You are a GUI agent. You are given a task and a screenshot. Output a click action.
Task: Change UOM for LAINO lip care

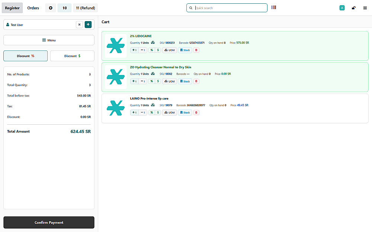click(170, 113)
